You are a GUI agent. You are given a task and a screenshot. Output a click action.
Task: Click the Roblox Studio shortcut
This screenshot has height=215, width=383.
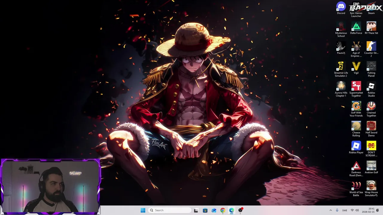coord(371,89)
